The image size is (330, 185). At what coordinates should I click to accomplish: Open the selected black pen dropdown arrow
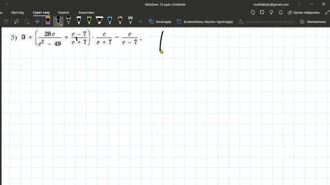(x=61, y=25)
